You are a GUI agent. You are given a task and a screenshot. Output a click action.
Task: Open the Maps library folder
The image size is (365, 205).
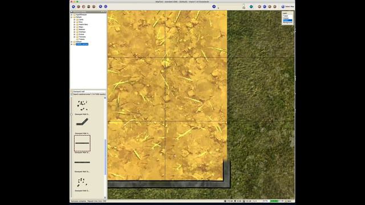pyautogui.click(x=81, y=27)
